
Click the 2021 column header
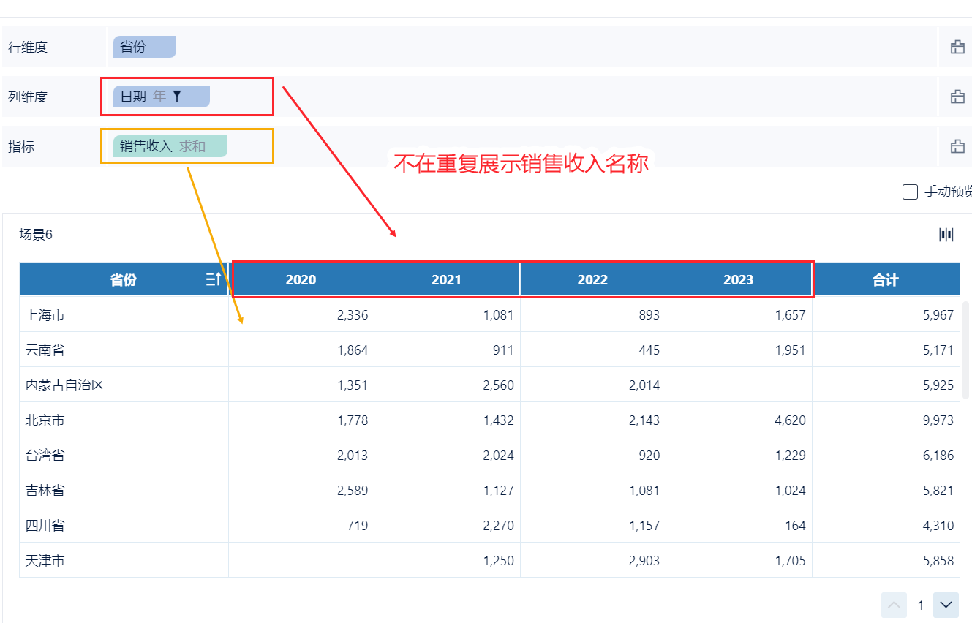pyautogui.click(x=447, y=279)
